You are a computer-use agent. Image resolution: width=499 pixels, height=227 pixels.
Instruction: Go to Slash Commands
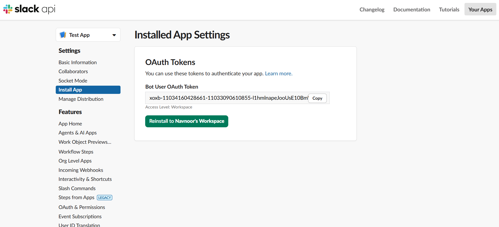click(77, 188)
